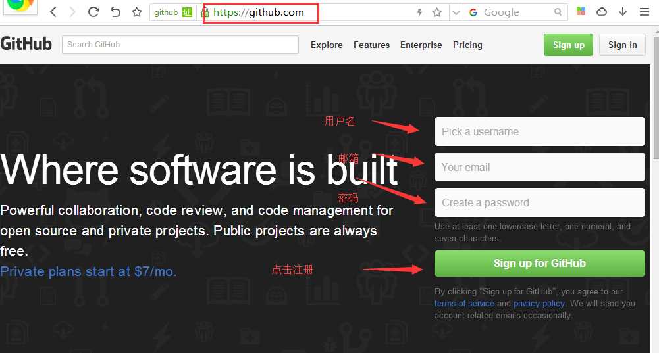Open the colorful apps grid icon

click(581, 11)
